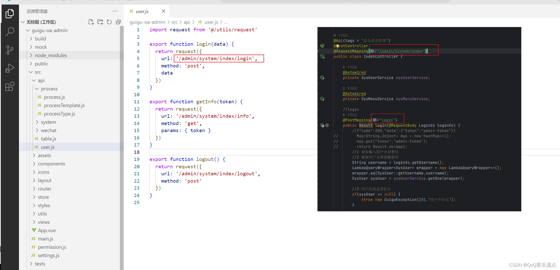Open the Search view icon
The width and height of the screenshot is (560, 270).
tap(10, 32)
